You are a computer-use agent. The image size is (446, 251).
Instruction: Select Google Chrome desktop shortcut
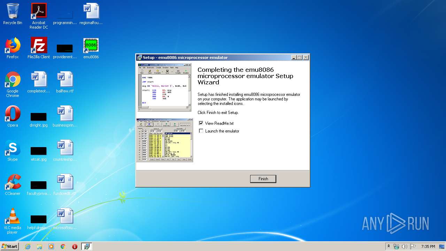[13, 84]
